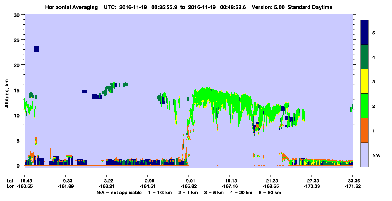Click the latitude value -15.43
The width and height of the screenshot is (392, 201).
(x=25, y=181)
